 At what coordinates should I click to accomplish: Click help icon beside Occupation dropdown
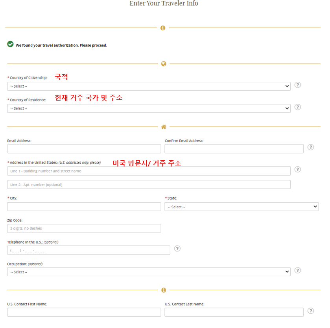297,270
